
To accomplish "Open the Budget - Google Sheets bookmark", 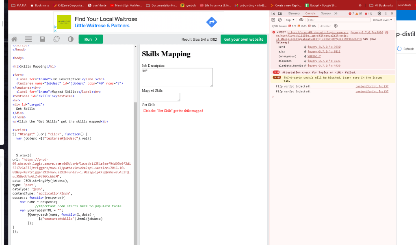I will [x=321, y=5].
